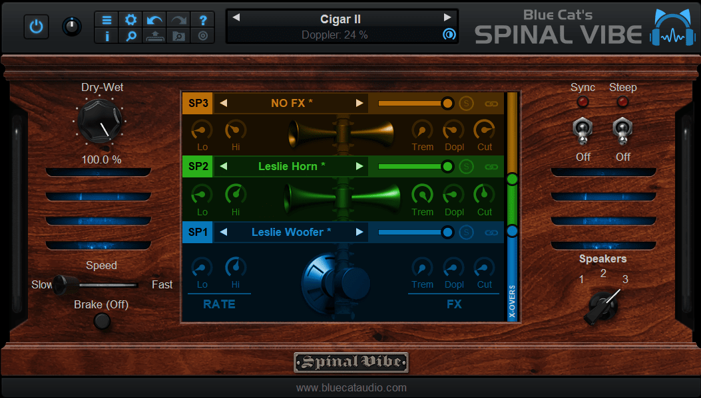The height and width of the screenshot is (398, 701).
Task: Open the main menu hamburger icon
Action: point(107,20)
